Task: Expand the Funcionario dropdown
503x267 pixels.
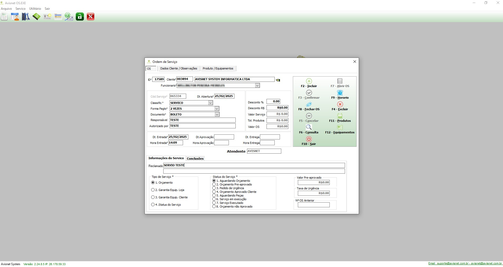Action: coord(257,85)
